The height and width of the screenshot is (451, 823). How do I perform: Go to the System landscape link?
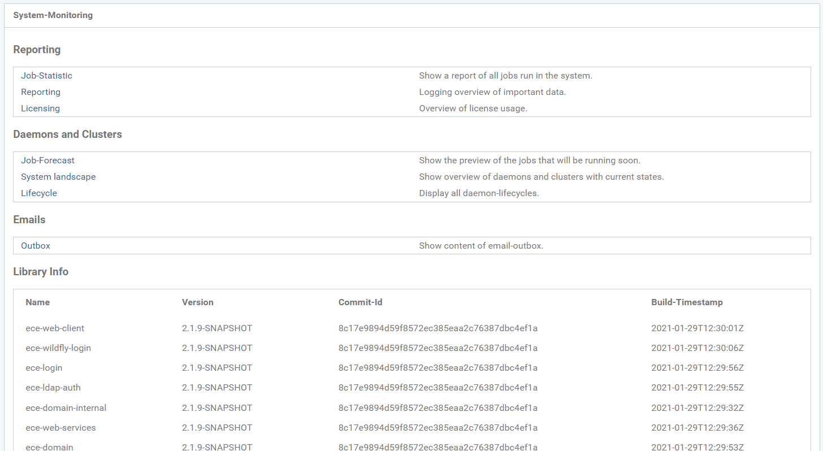click(x=58, y=177)
